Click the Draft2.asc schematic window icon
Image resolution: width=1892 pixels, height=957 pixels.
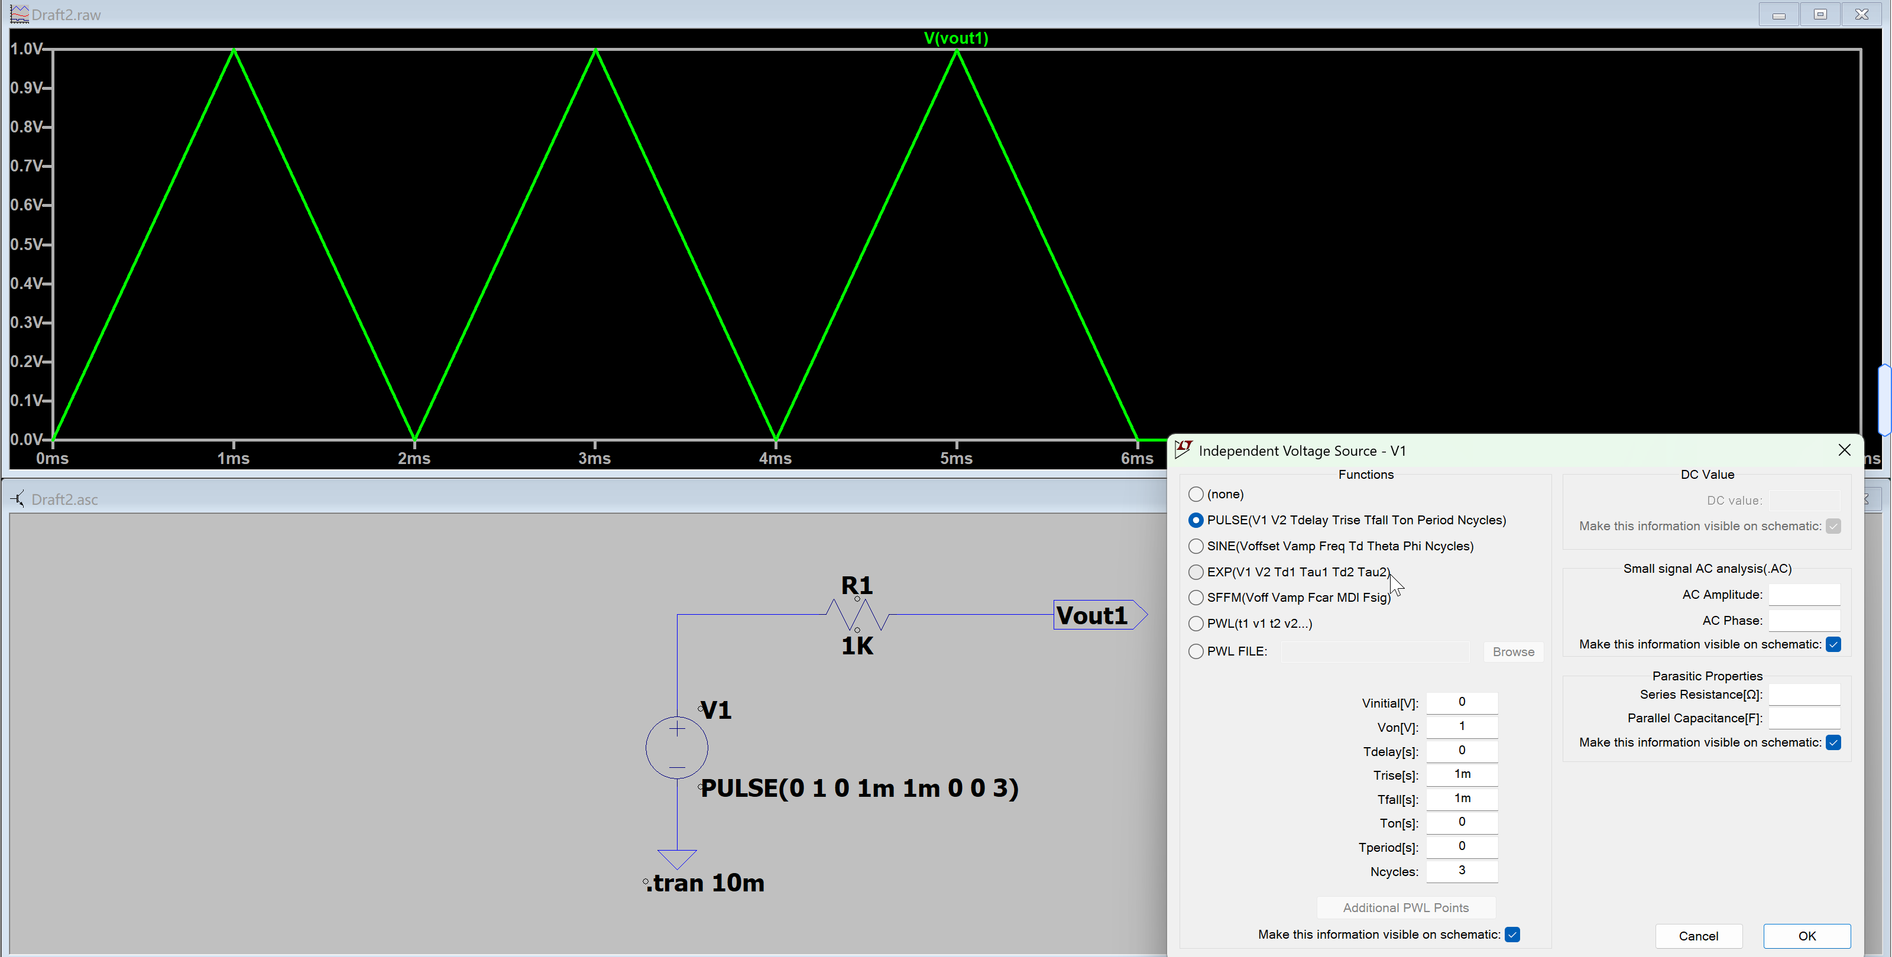(x=18, y=499)
